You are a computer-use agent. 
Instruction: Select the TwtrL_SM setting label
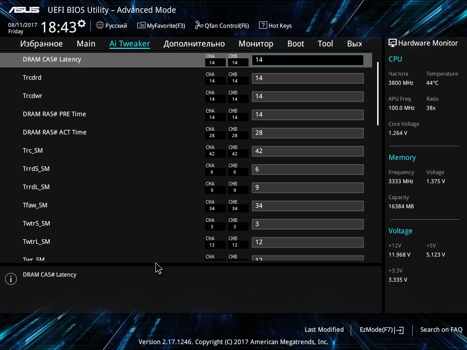click(x=36, y=242)
